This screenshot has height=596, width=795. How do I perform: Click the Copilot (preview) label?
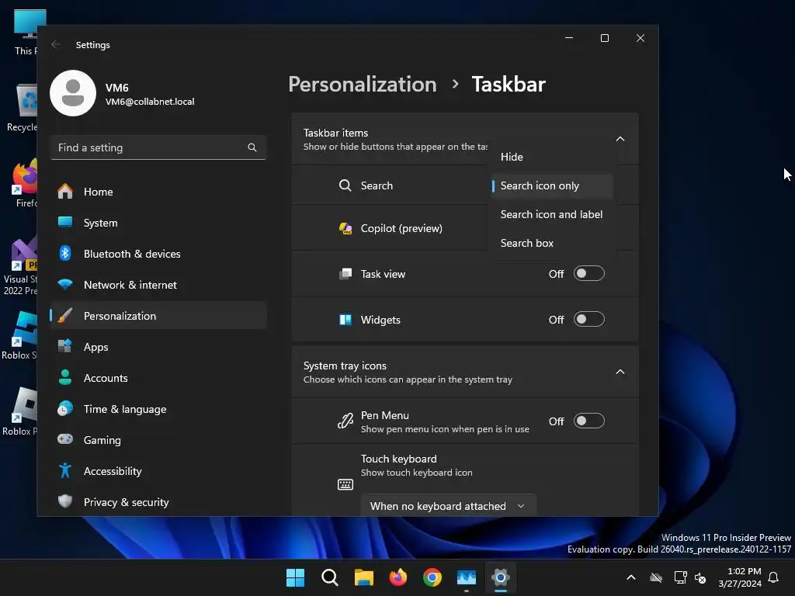coord(401,229)
